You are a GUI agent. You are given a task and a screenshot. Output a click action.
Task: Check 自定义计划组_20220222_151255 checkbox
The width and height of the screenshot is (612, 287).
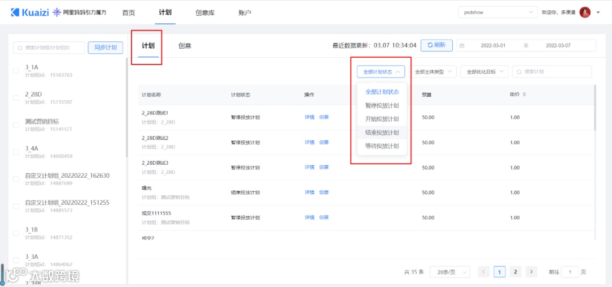[16, 206]
